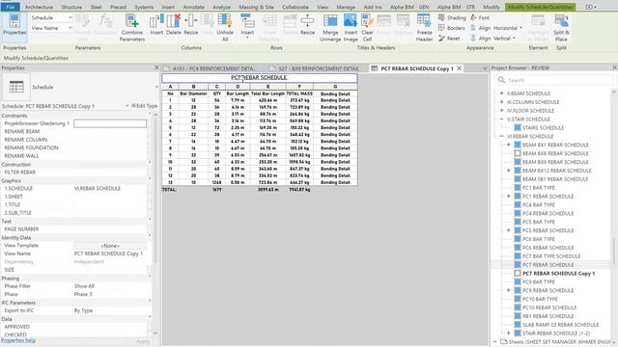Image resolution: width=618 pixels, height=347 pixels.
Task: Click the Columns Resize icon
Action: click(x=191, y=20)
